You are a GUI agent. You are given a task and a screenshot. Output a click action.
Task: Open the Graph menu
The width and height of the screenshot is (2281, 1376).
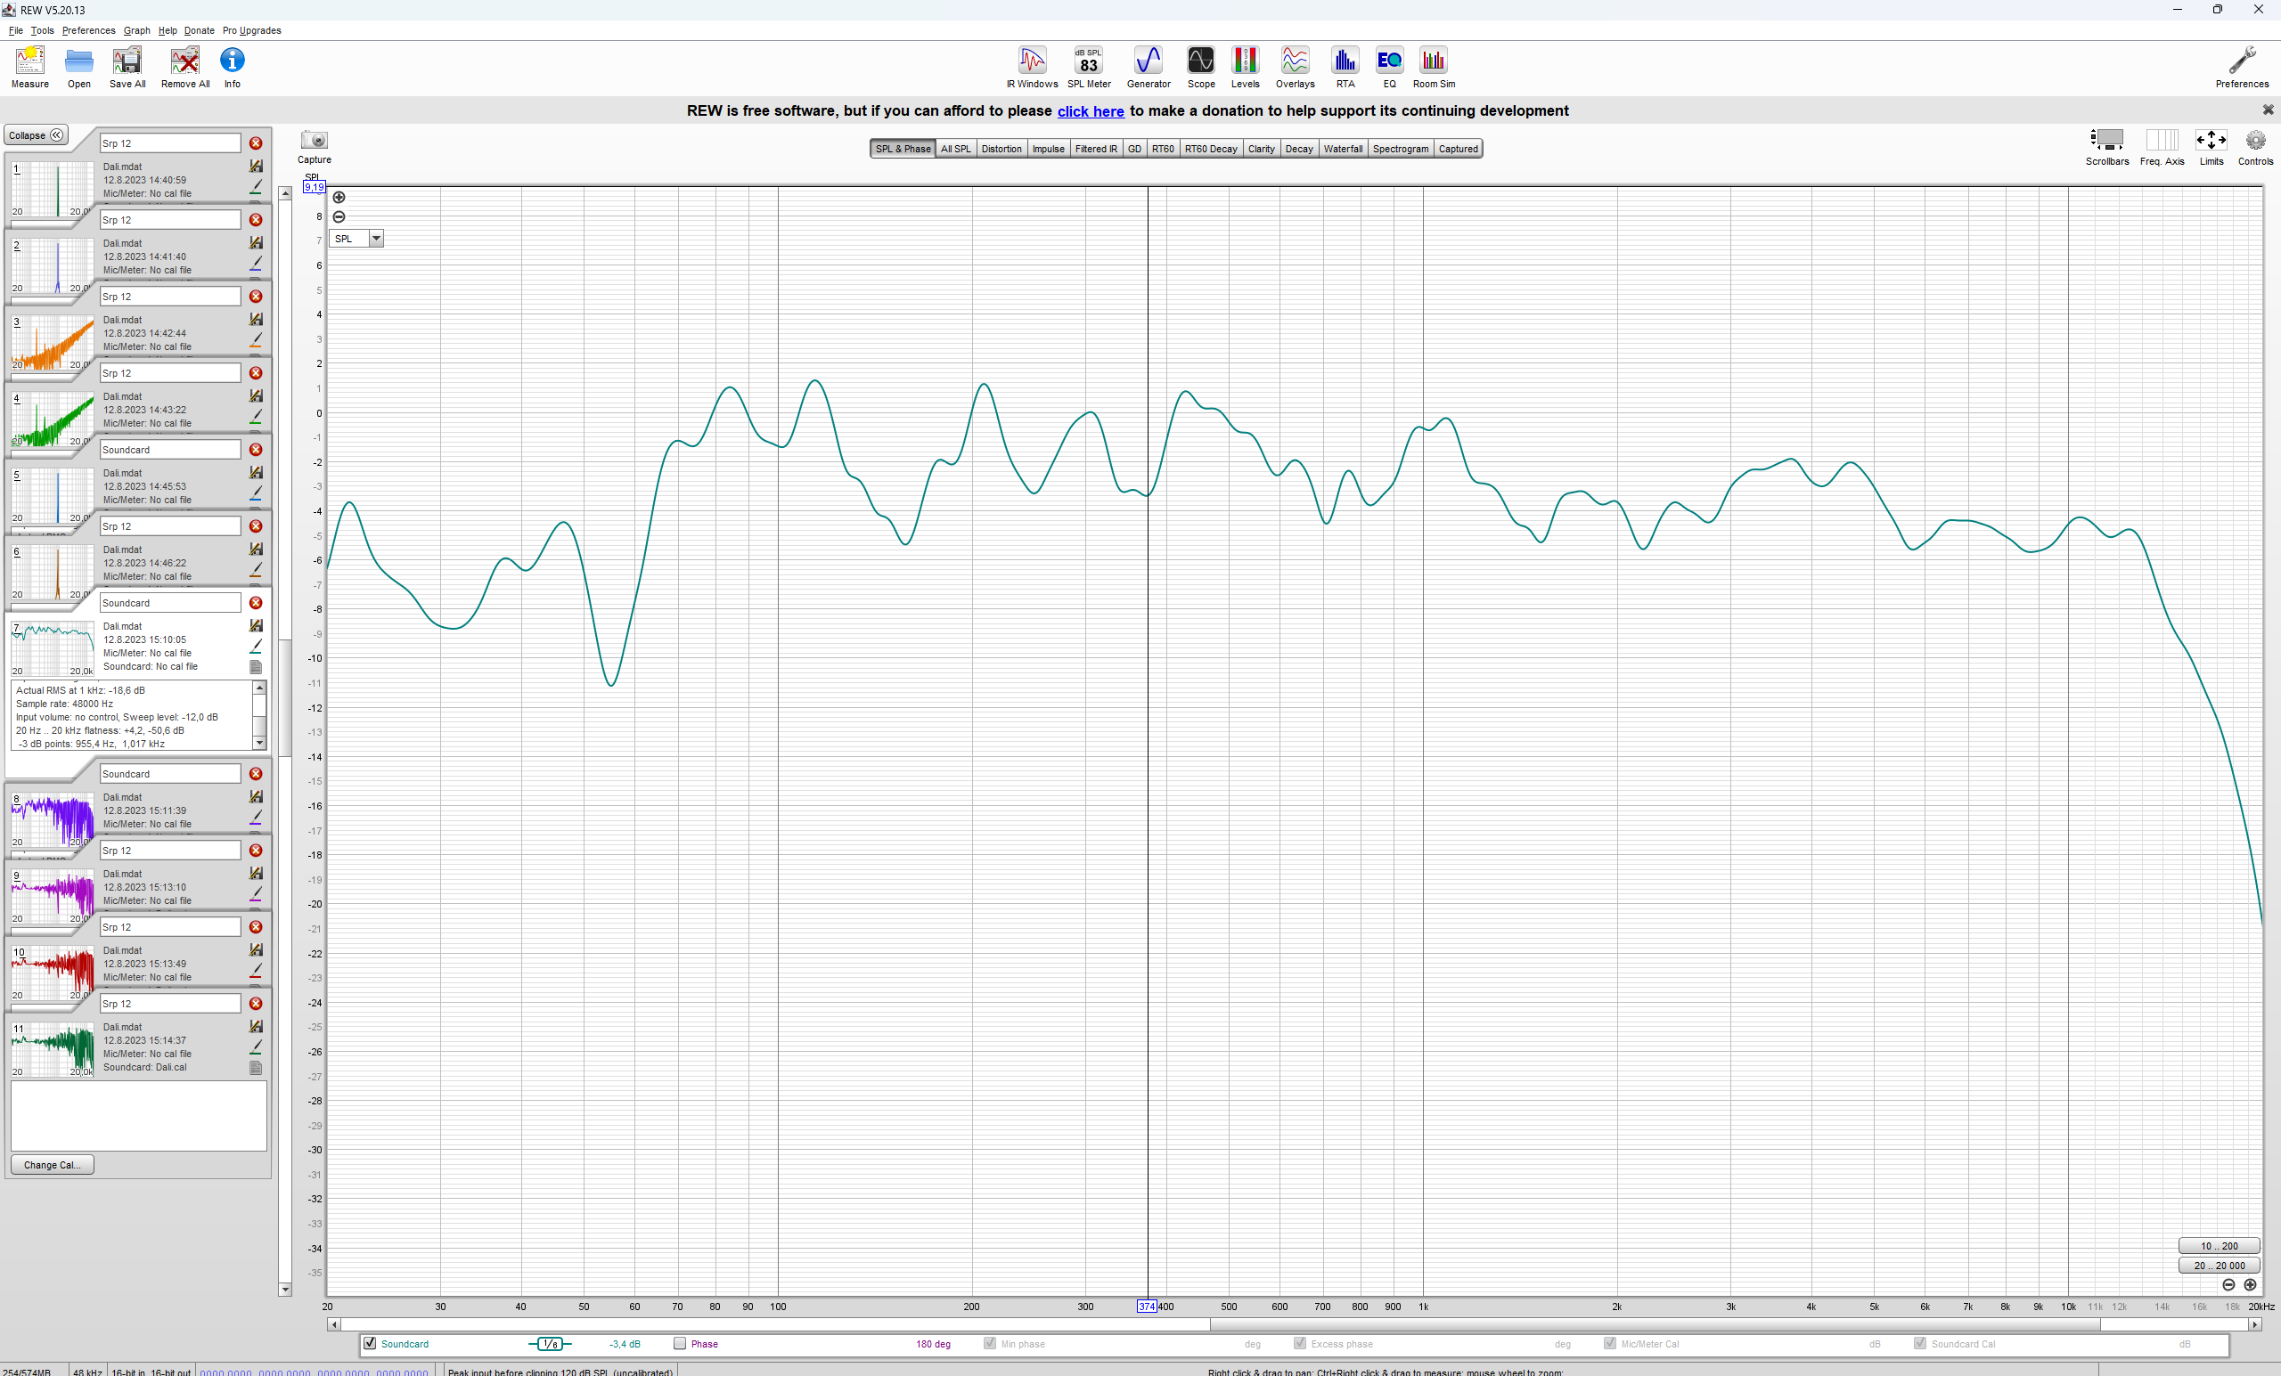(x=136, y=30)
